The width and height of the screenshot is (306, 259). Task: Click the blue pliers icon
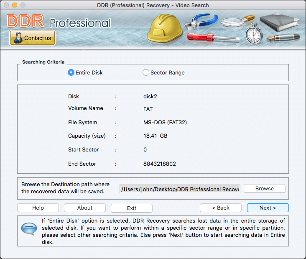click(201, 21)
